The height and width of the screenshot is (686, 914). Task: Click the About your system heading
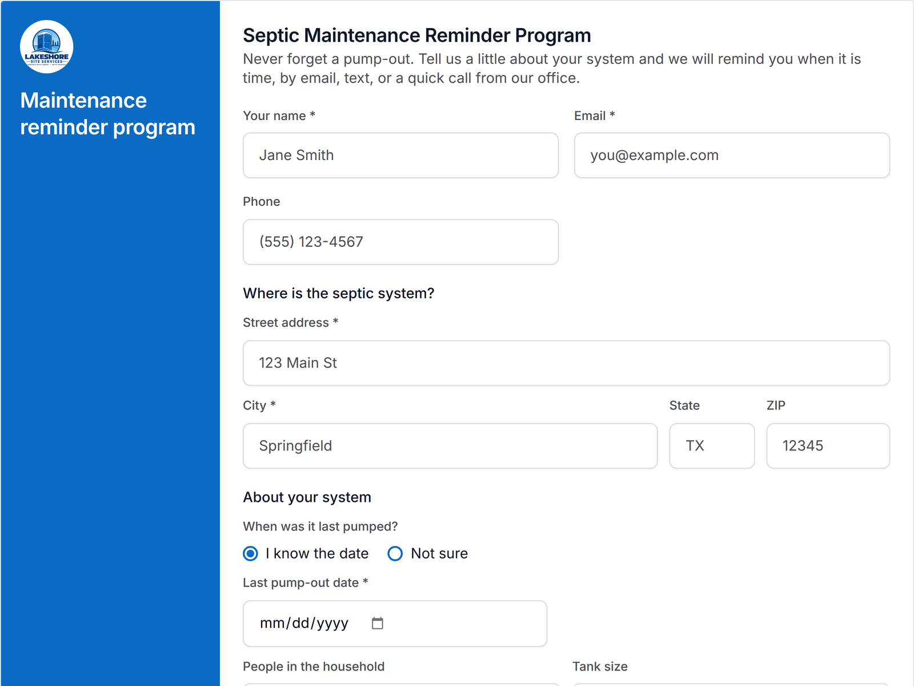point(307,497)
